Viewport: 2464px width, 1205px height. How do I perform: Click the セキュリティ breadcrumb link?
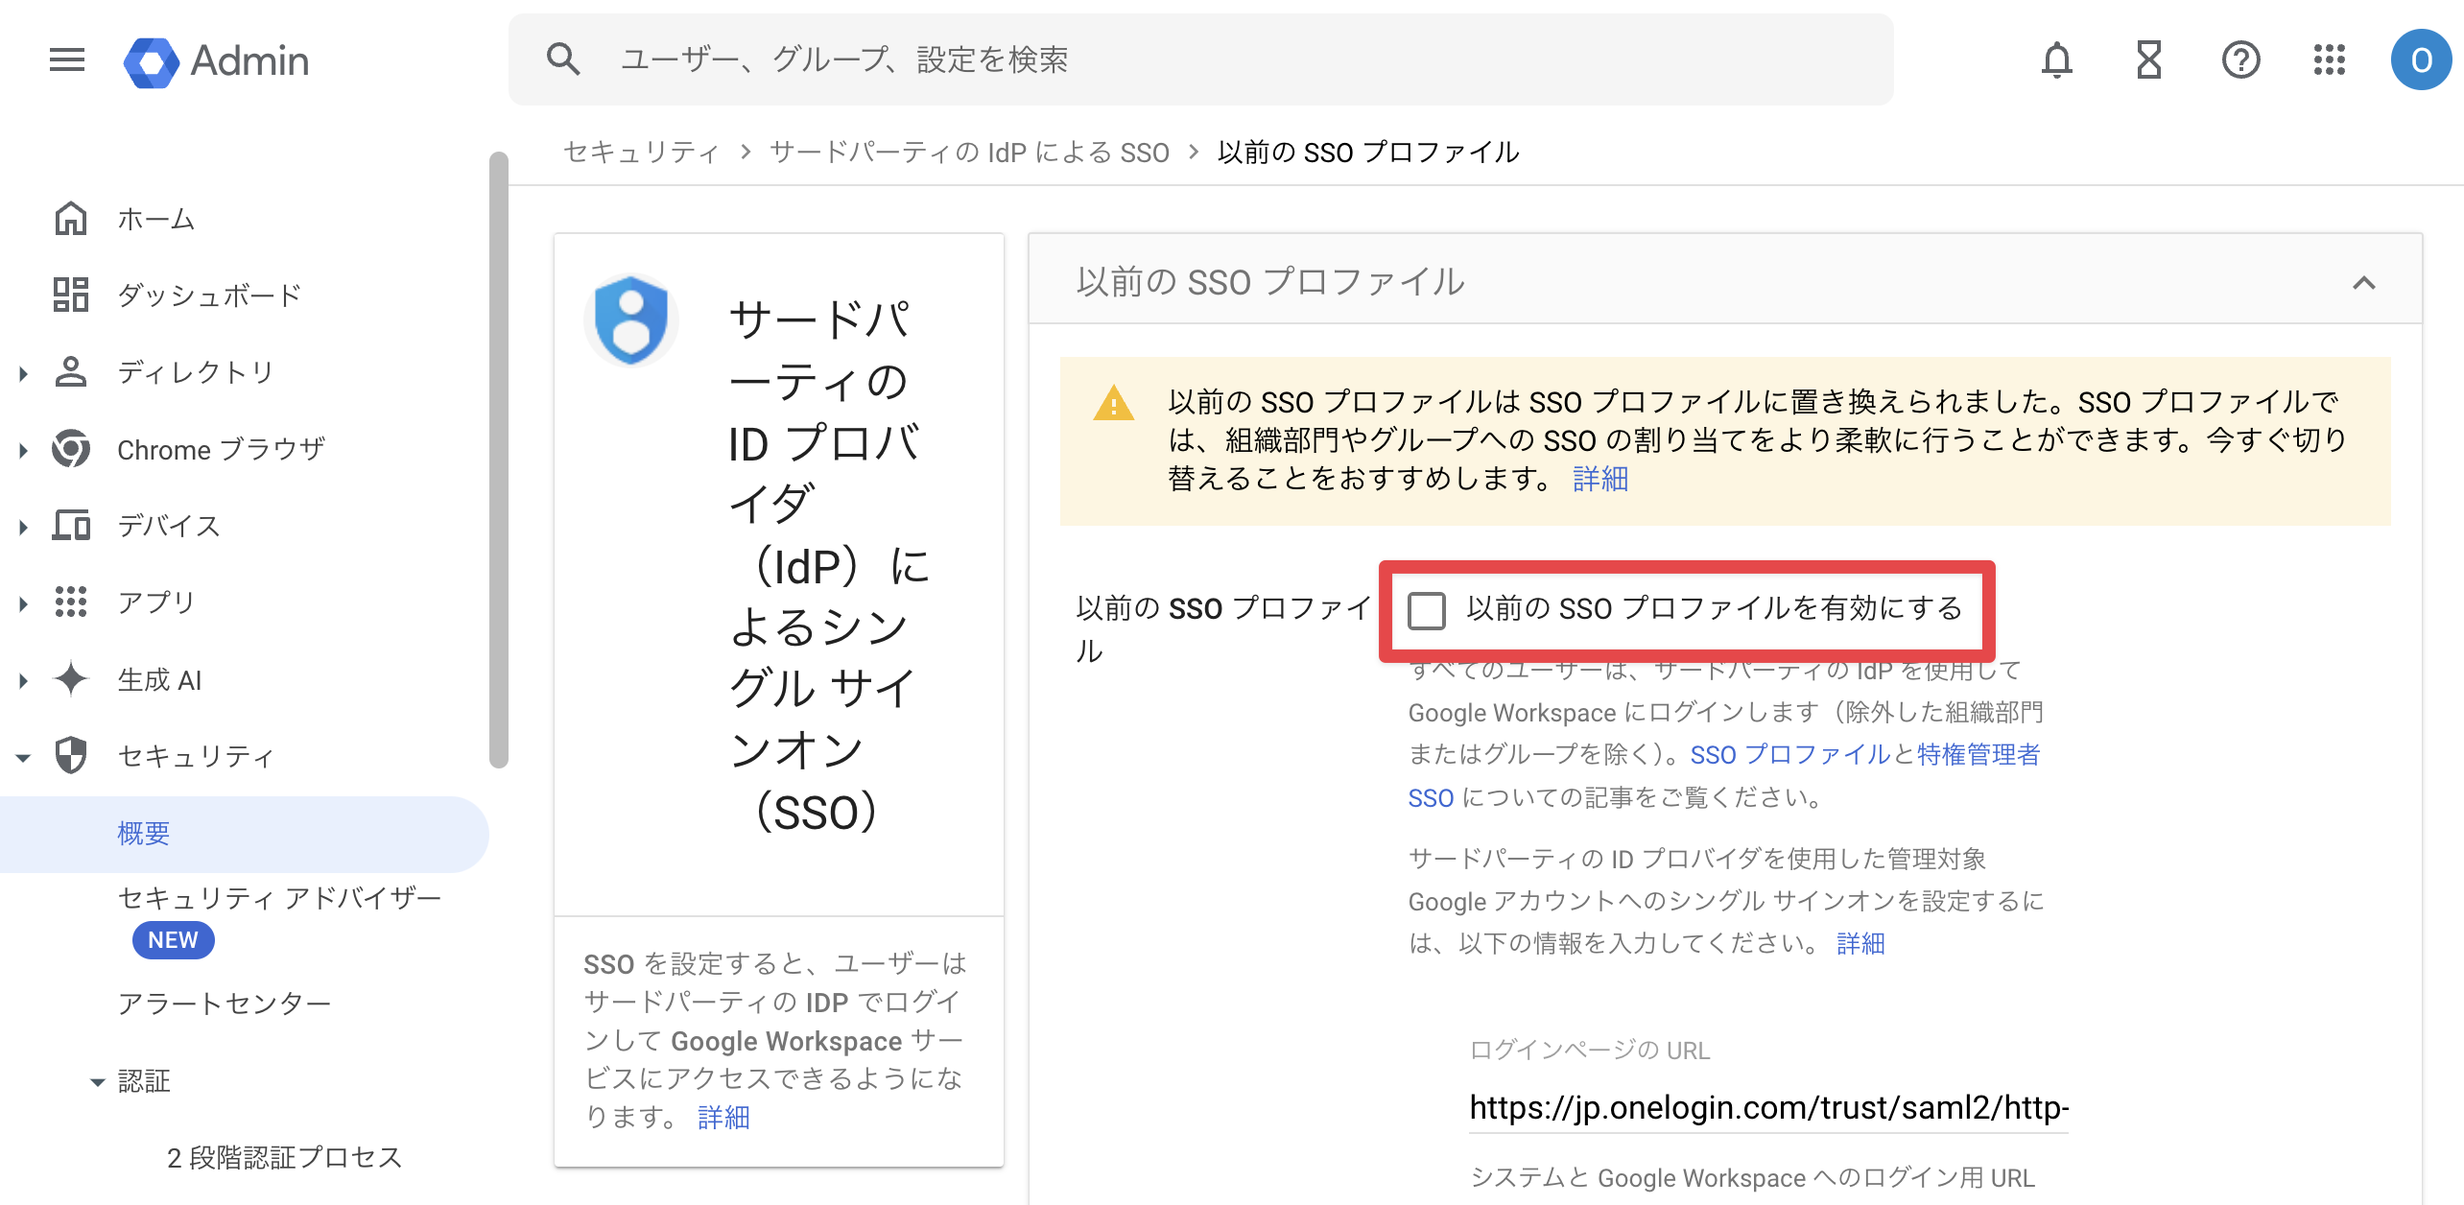641,152
